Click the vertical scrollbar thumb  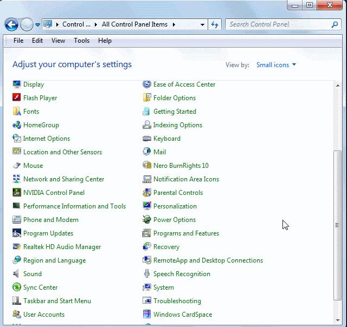[337, 224]
